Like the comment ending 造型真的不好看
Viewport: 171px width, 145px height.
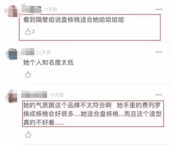coord(28,134)
